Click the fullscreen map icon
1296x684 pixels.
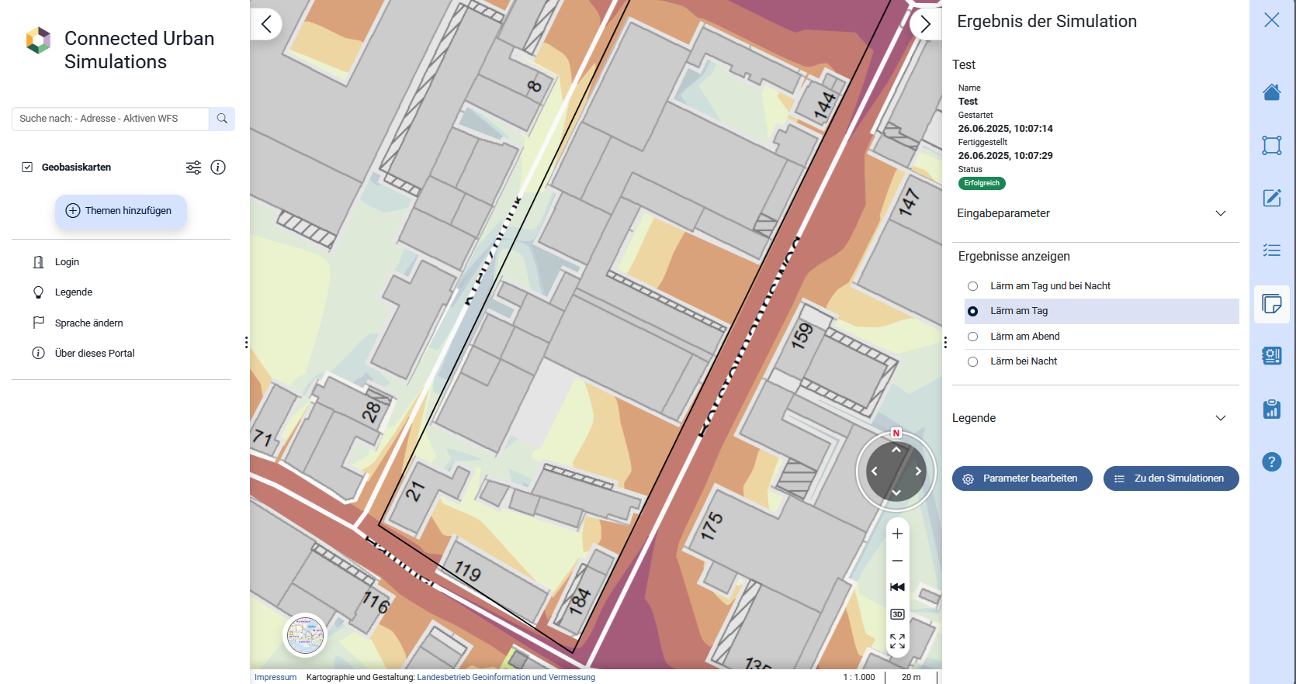[x=897, y=641]
